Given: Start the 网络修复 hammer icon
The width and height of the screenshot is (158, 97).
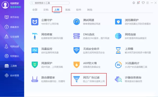Looking at the screenshot, I should 35,36.
